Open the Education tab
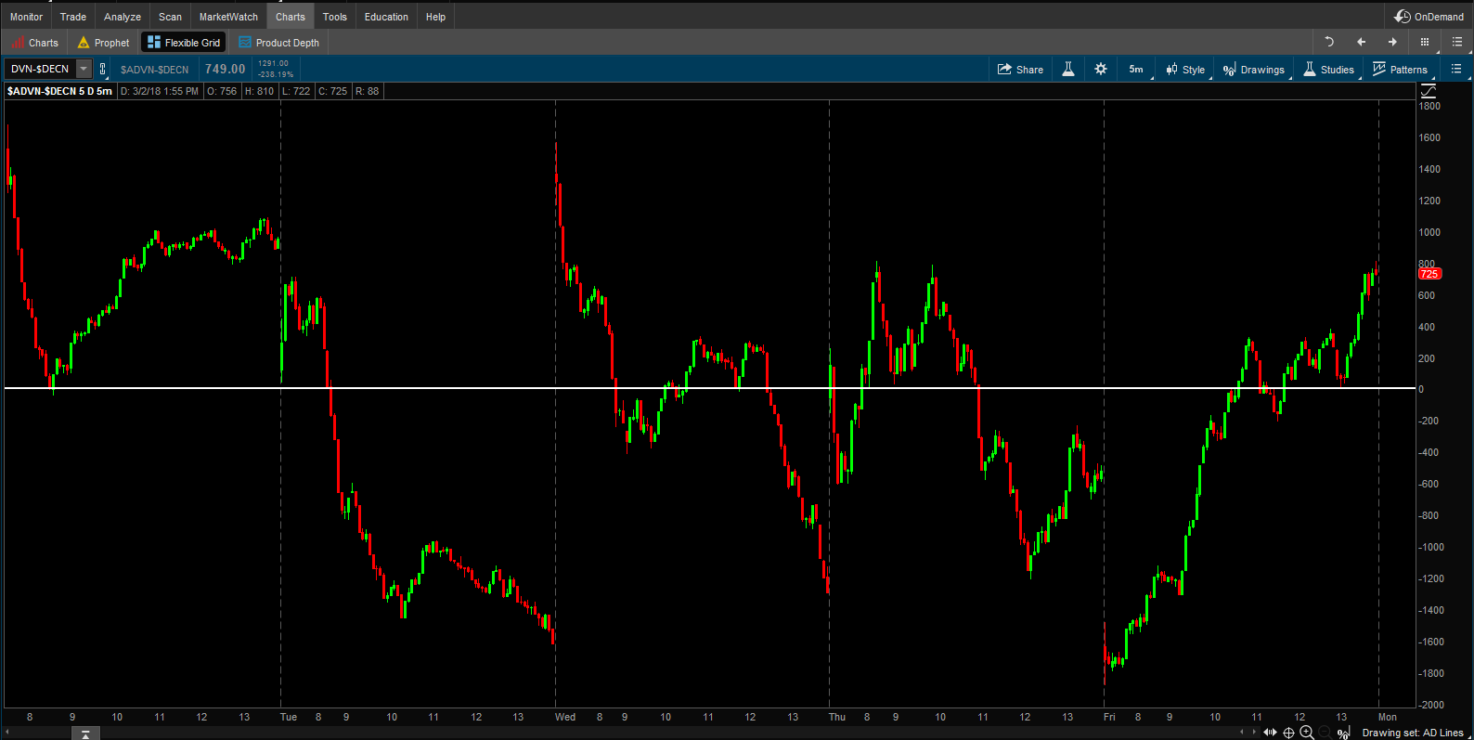Image resolution: width=1474 pixels, height=740 pixels. [x=386, y=17]
